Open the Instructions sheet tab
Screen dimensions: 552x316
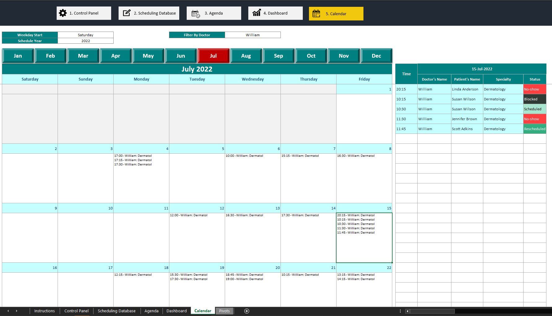click(44, 311)
